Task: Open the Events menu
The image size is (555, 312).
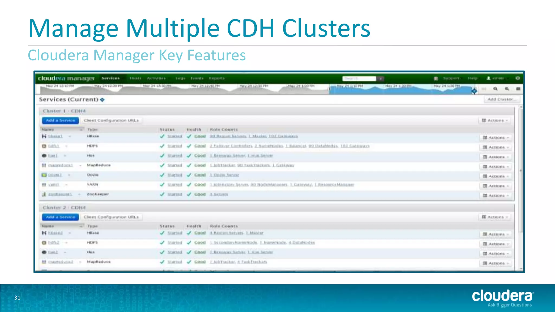Action: (197, 78)
